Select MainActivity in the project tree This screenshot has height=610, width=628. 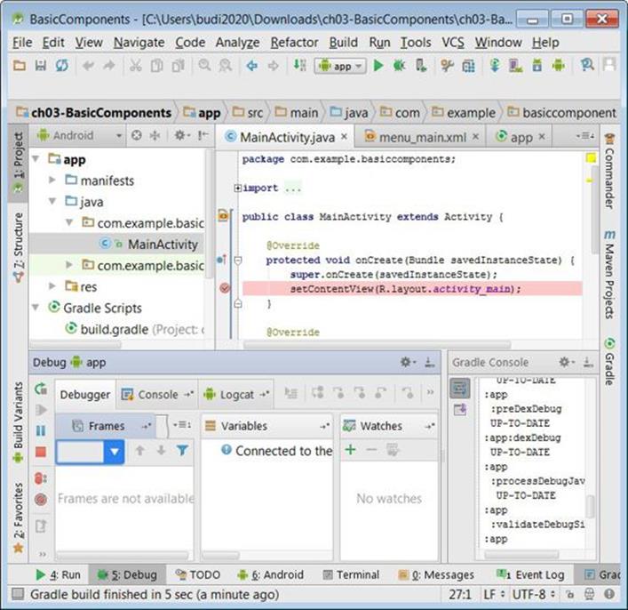pyautogui.click(x=116, y=244)
